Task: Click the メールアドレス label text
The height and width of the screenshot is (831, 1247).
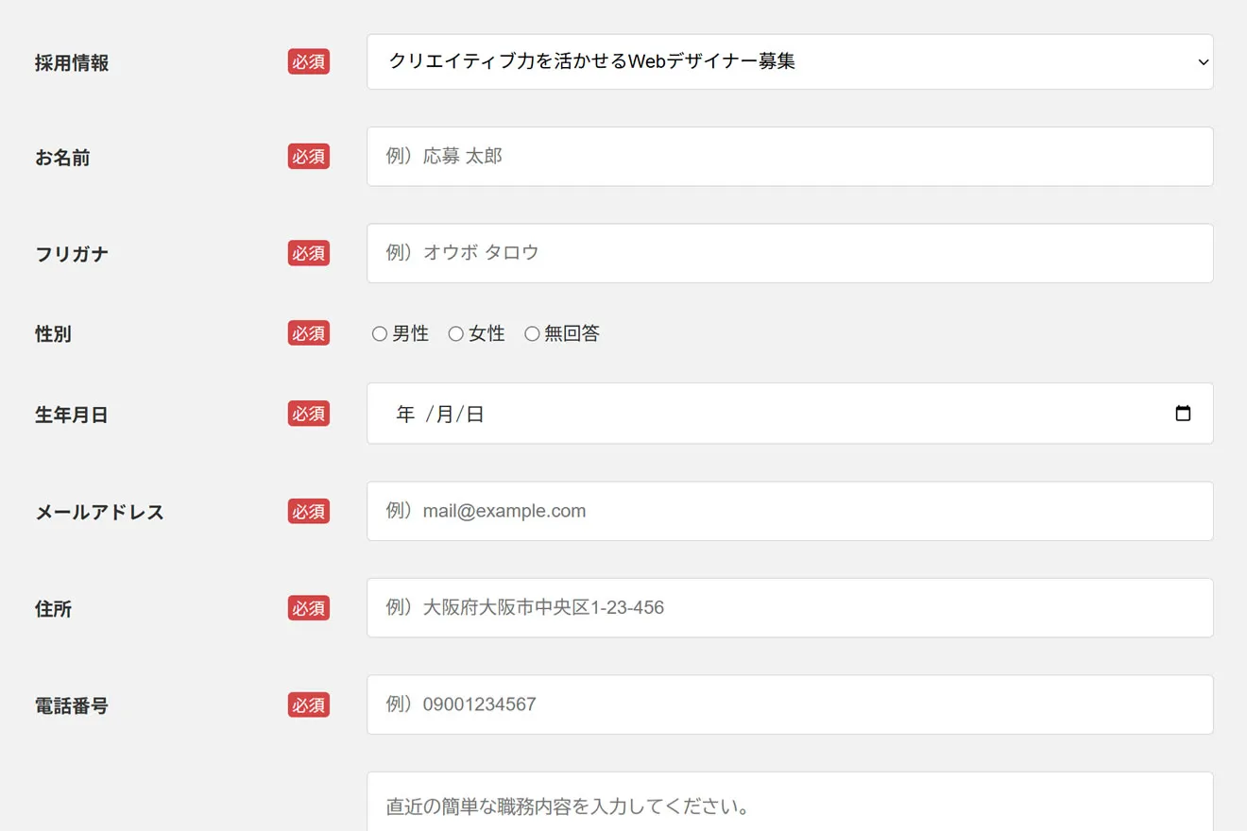Action: pos(99,513)
